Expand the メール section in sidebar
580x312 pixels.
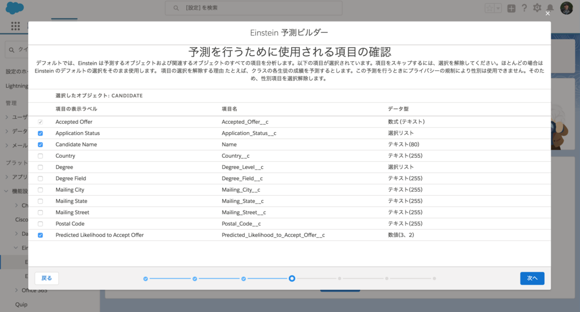7,145
